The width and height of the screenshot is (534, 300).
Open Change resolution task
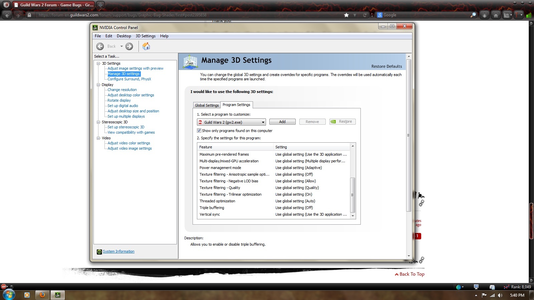122,90
